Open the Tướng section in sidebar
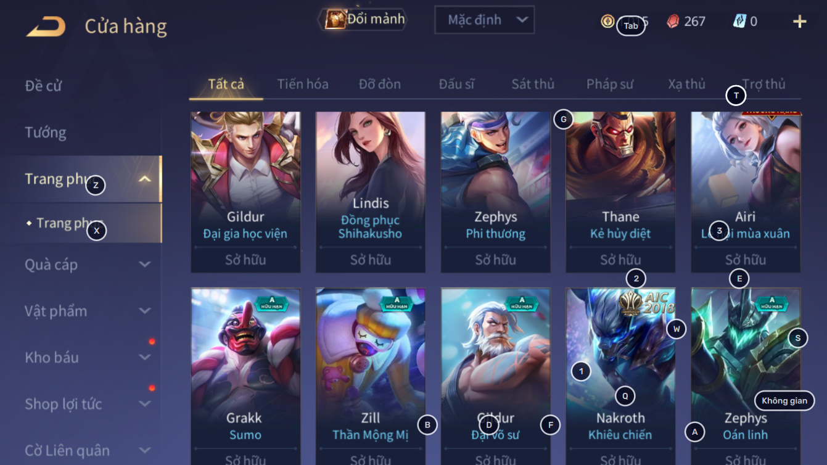 point(46,132)
